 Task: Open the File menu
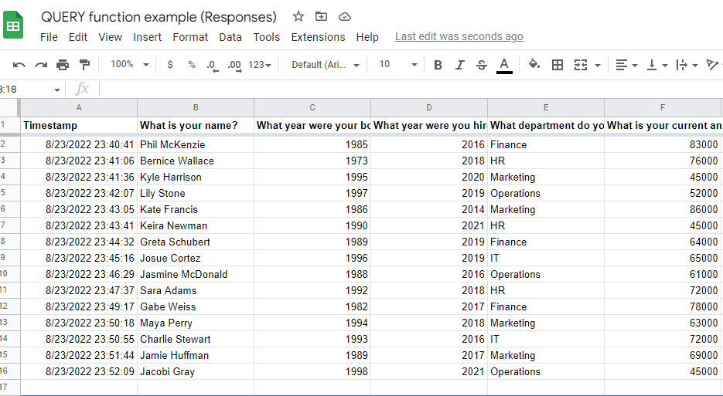49,37
